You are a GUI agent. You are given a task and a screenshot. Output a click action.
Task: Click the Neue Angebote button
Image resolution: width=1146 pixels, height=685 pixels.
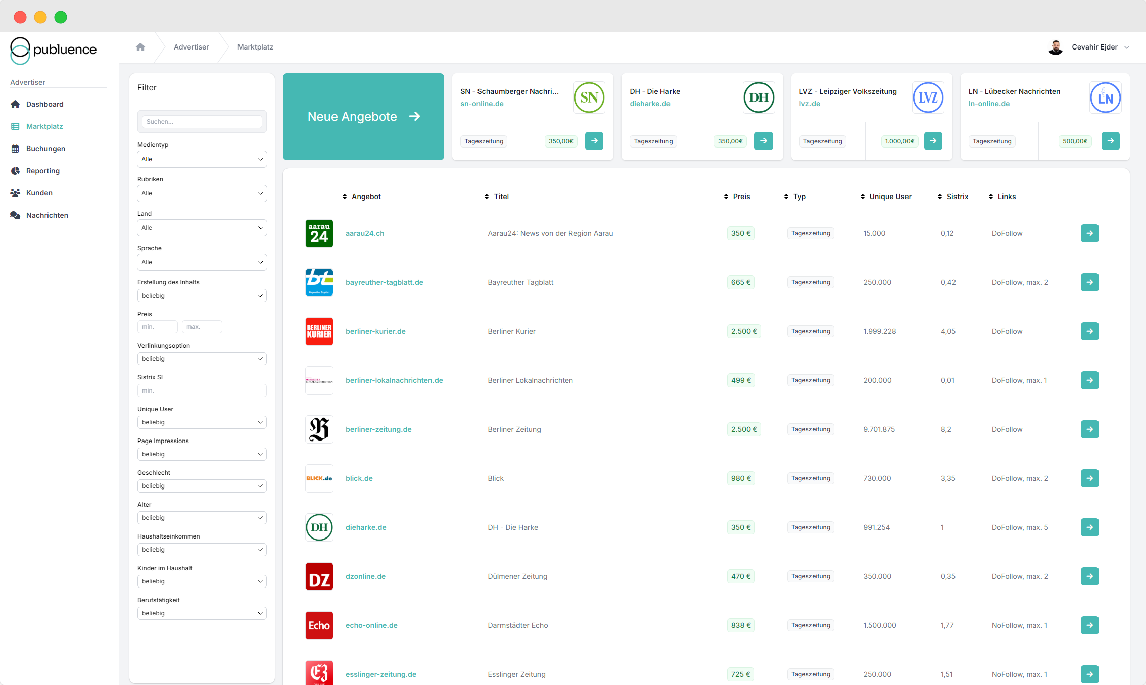click(363, 117)
